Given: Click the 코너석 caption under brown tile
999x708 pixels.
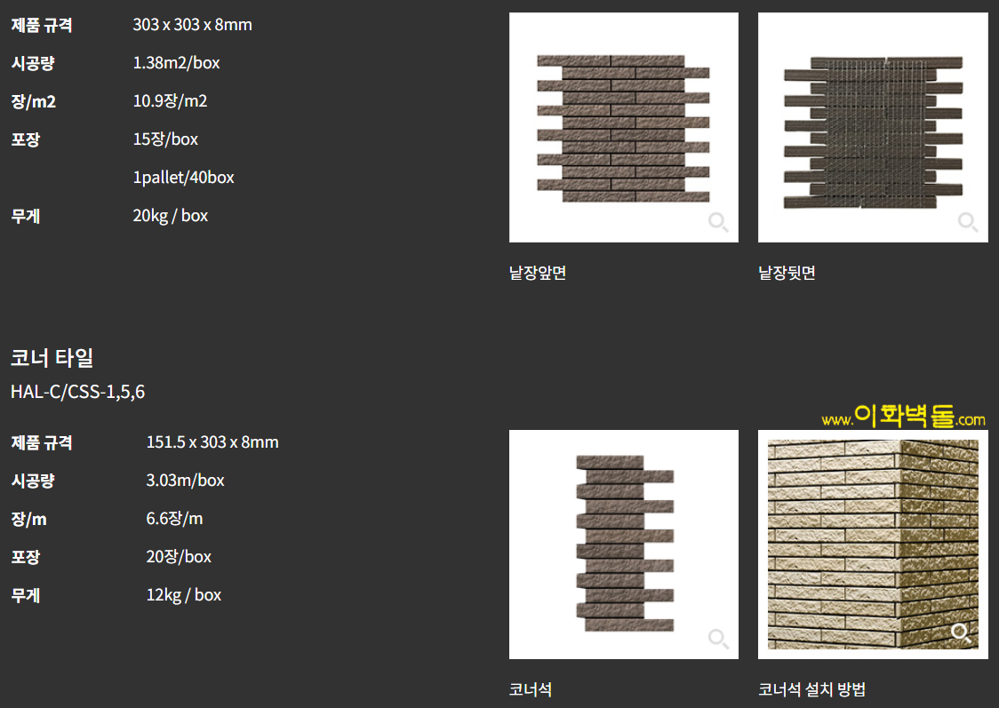Looking at the screenshot, I should 531,689.
